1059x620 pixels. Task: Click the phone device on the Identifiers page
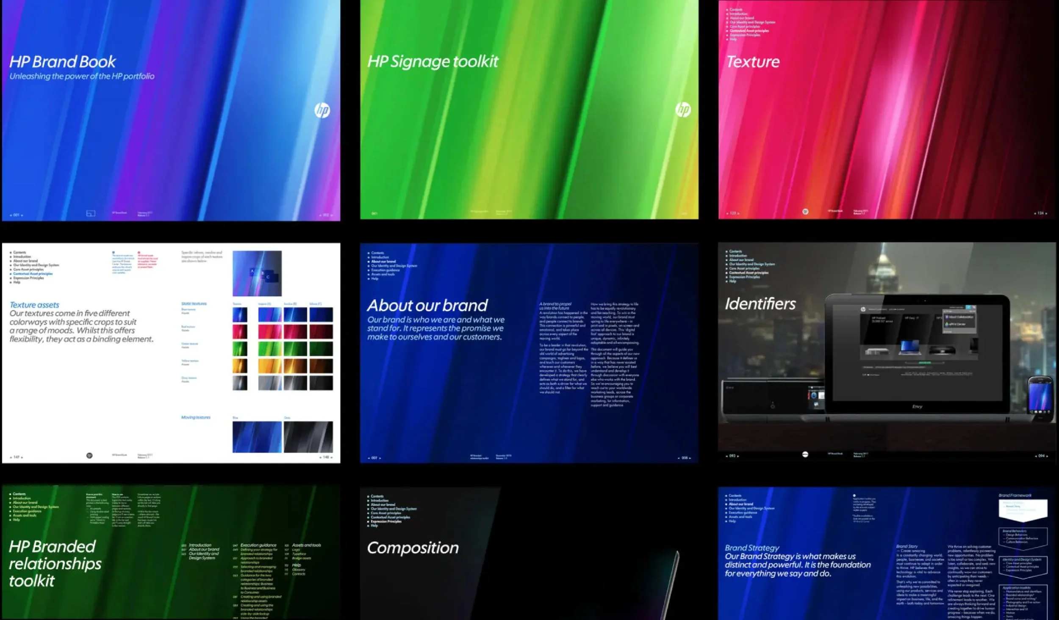click(x=1040, y=397)
